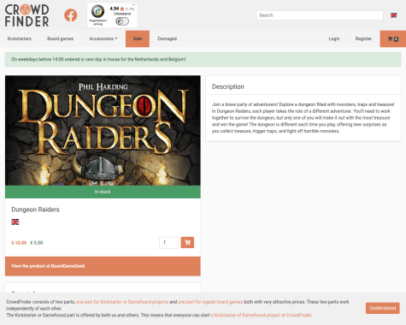Expand the Accessoires dropdown menu
The width and height of the screenshot is (406, 325).
coord(103,38)
